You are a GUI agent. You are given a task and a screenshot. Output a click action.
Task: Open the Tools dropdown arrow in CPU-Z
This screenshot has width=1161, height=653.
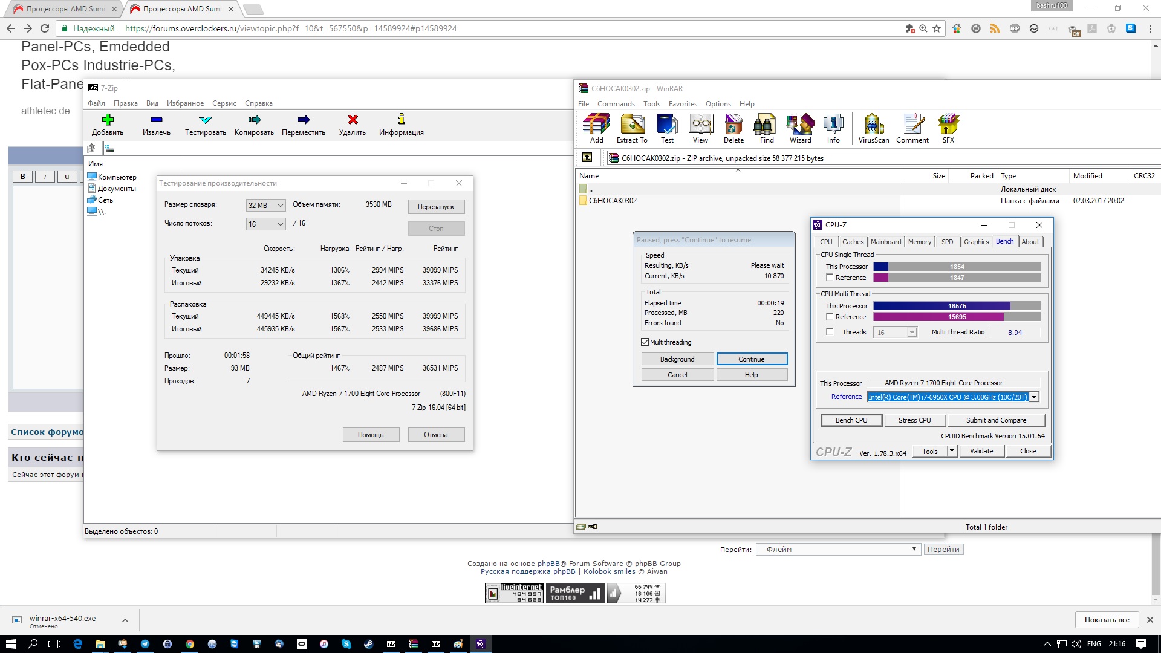point(952,451)
